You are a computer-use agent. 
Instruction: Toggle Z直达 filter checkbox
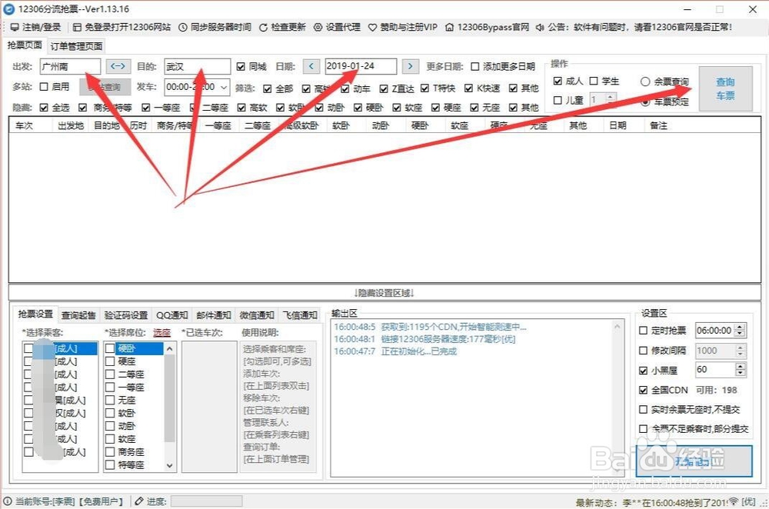pos(384,88)
